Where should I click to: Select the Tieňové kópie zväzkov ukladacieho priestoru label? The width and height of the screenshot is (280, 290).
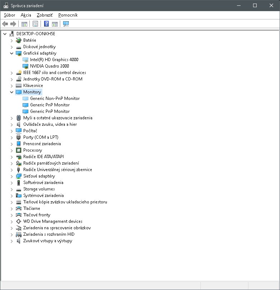click(65, 202)
